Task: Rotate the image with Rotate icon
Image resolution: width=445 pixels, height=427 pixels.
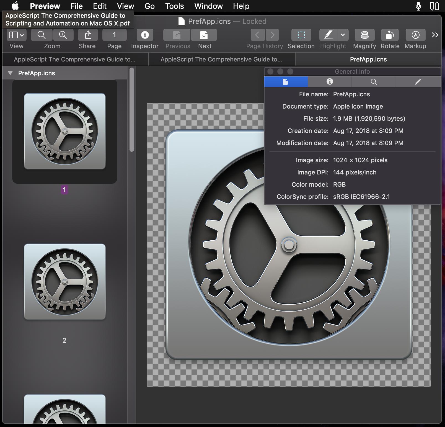Action: [x=390, y=35]
